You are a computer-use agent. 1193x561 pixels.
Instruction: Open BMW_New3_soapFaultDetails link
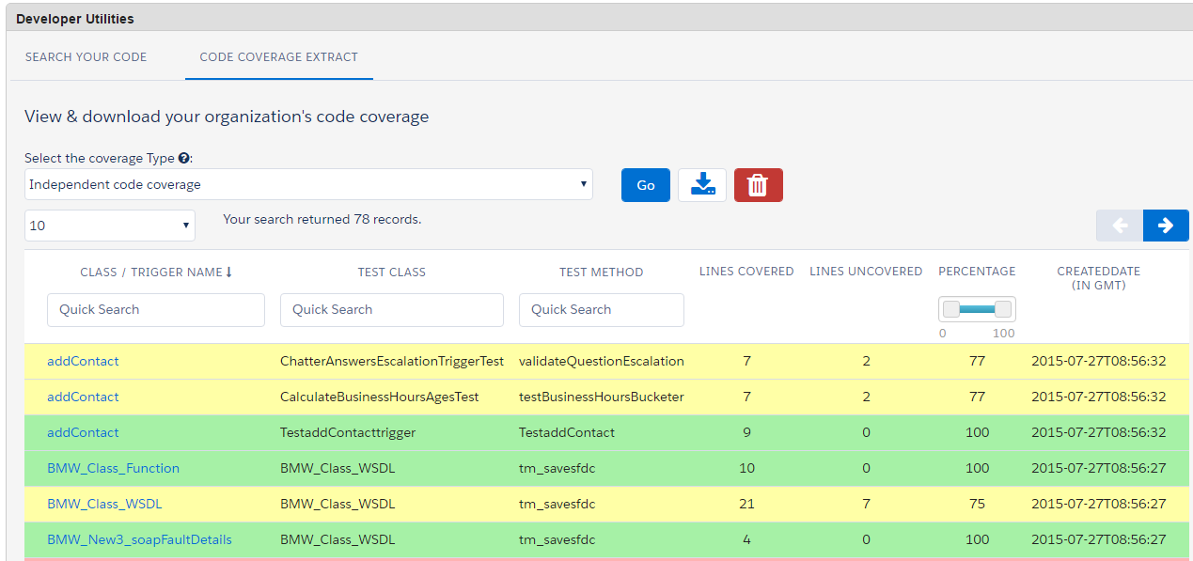[139, 539]
